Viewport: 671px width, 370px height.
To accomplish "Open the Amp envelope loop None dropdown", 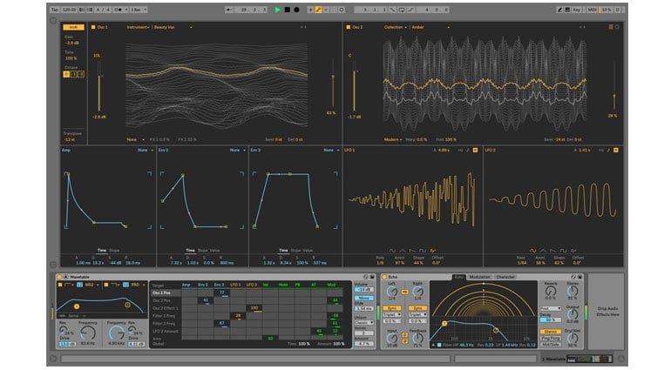I will (146, 150).
